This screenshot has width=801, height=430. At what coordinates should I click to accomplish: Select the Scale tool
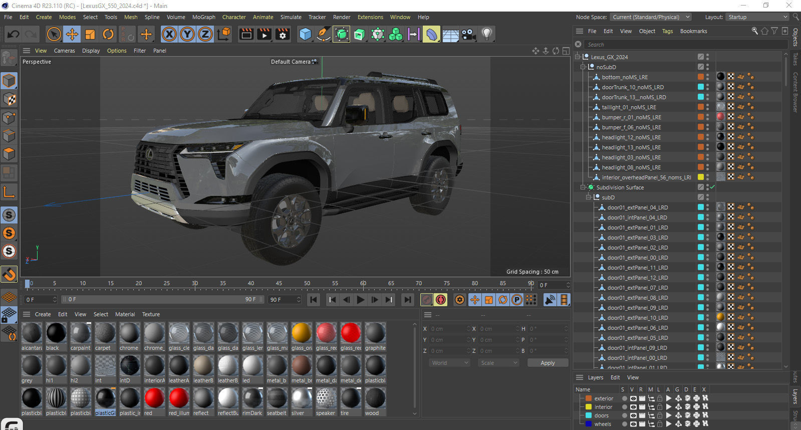coord(90,34)
